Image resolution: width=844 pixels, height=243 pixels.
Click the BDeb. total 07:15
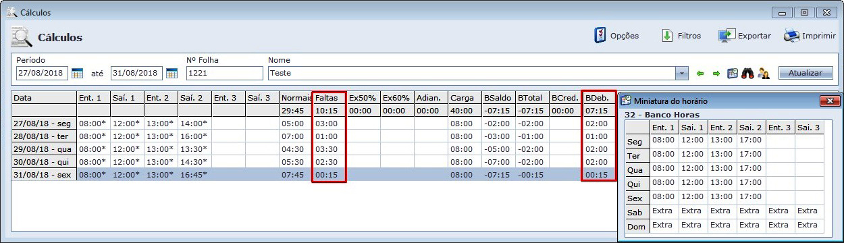click(596, 111)
